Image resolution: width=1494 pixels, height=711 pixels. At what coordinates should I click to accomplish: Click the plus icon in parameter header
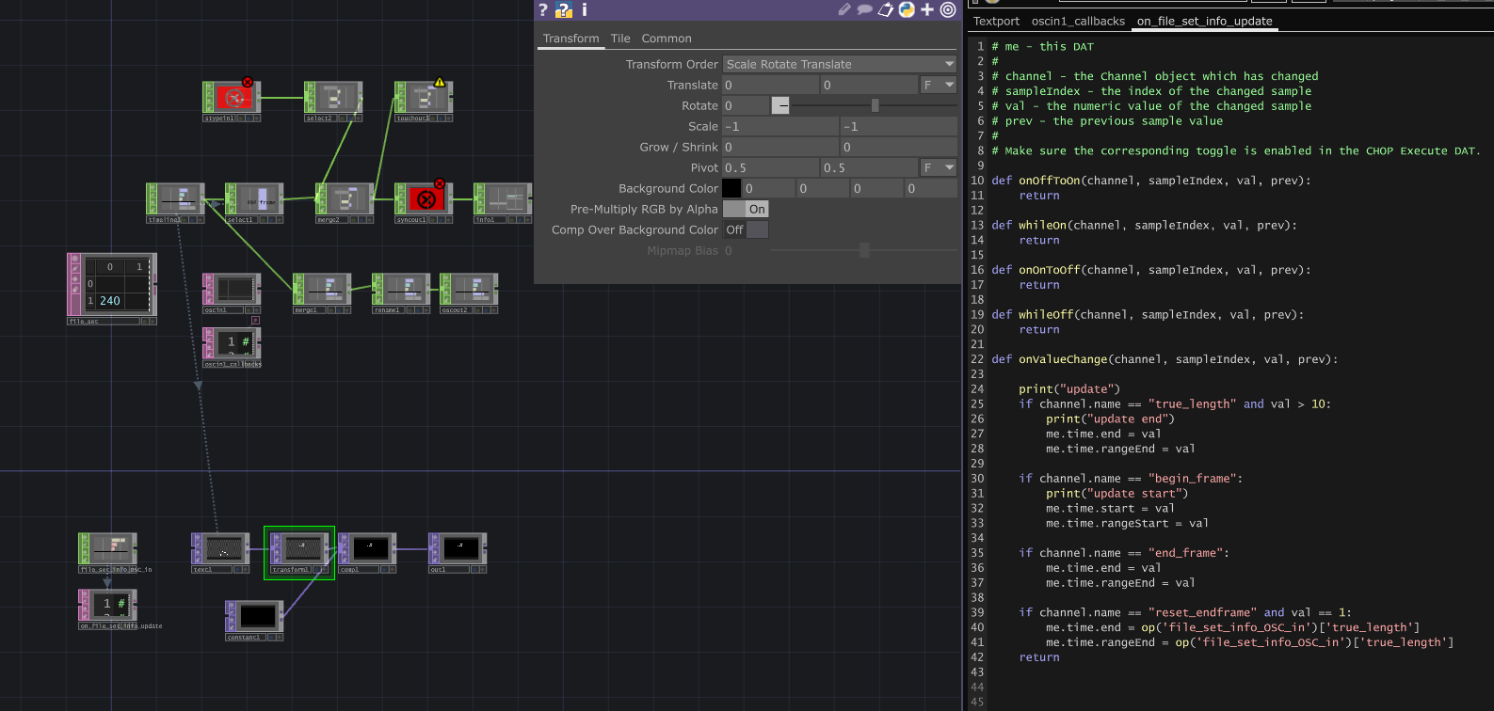coord(927,9)
